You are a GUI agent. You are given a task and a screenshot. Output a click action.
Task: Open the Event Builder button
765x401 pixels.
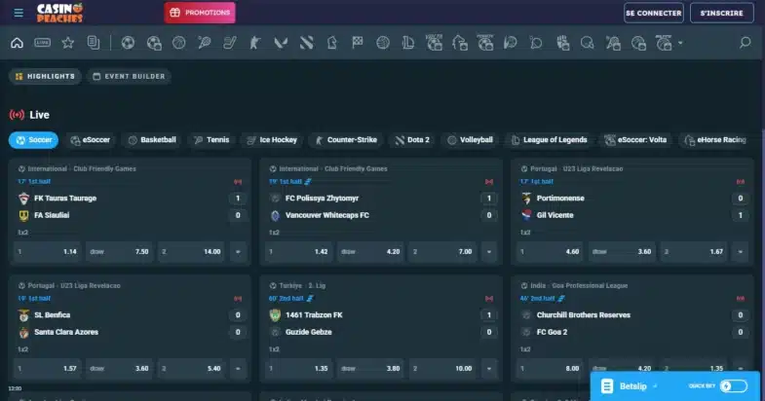pyautogui.click(x=130, y=77)
